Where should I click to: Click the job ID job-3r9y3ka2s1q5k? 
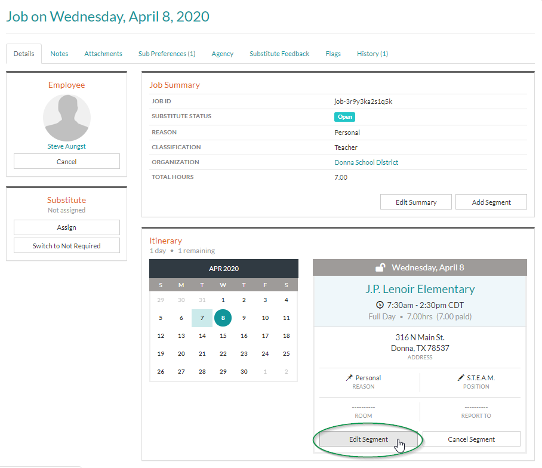(x=364, y=101)
